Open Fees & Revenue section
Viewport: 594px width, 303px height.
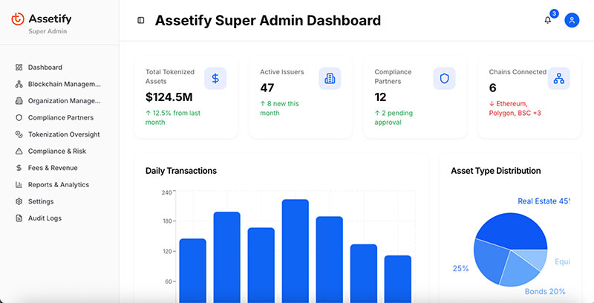point(53,168)
